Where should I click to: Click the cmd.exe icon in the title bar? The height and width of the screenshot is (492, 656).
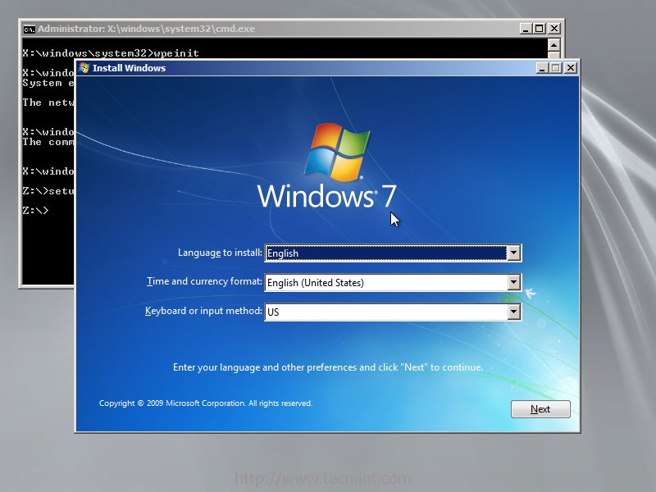(29, 29)
